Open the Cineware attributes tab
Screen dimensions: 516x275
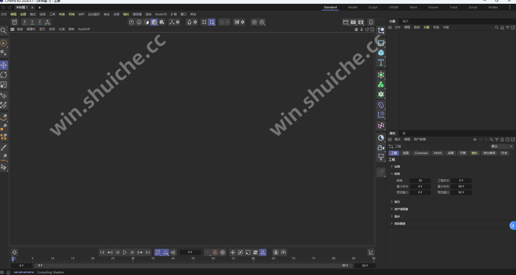[x=421, y=153]
